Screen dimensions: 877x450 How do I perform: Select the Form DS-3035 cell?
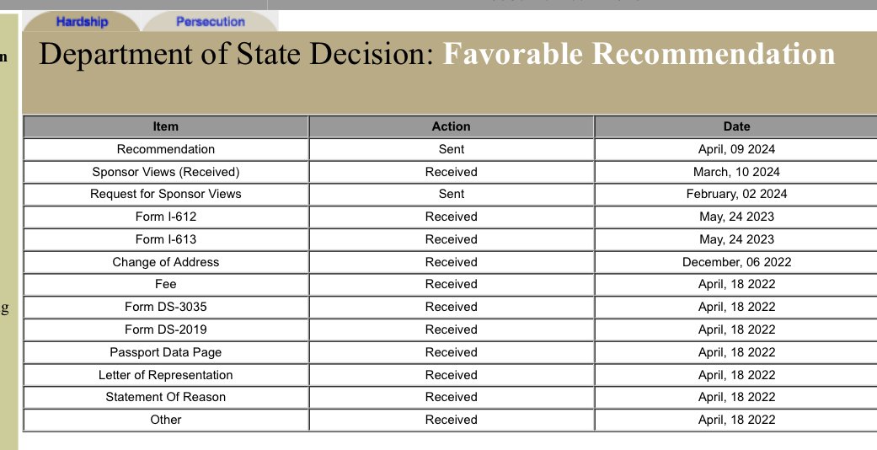click(166, 307)
